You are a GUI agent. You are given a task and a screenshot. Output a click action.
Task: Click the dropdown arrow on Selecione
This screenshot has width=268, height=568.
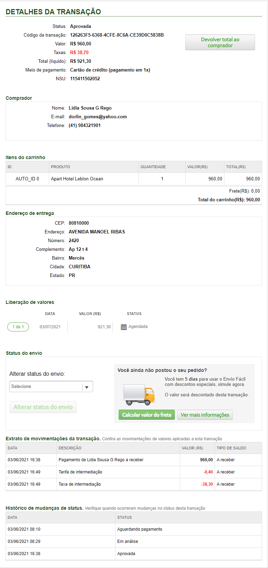click(x=87, y=387)
